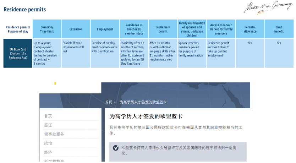Click the Extension column header
The image size is (296, 163).
pos(76,29)
